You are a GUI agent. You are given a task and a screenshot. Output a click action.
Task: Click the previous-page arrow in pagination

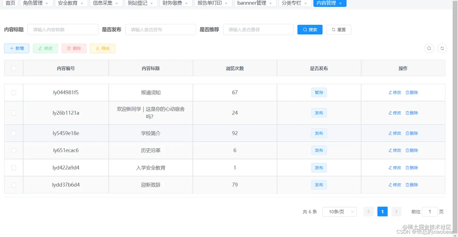coord(368,212)
